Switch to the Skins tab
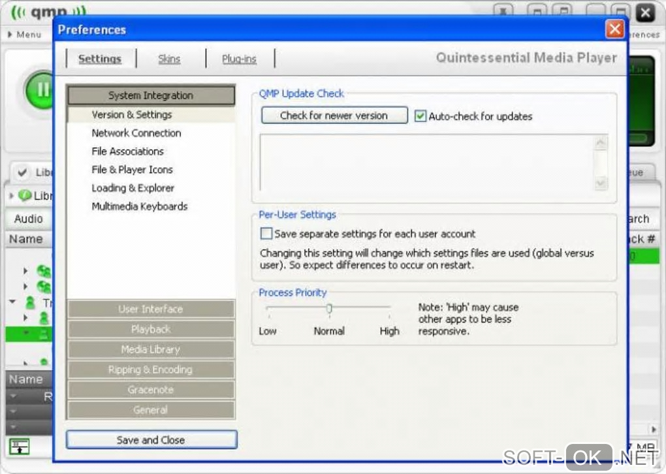 point(169,59)
